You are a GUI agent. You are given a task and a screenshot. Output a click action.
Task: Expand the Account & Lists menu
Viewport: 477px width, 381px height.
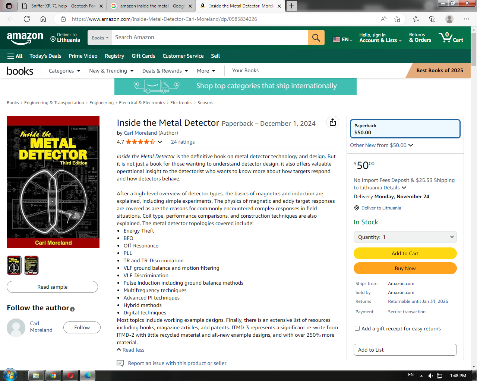380,38
